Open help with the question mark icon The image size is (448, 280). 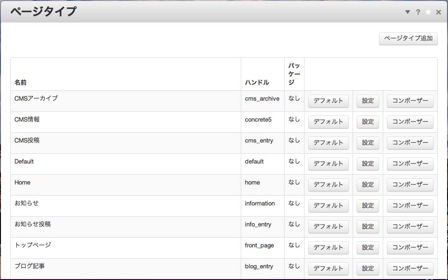[x=418, y=12]
